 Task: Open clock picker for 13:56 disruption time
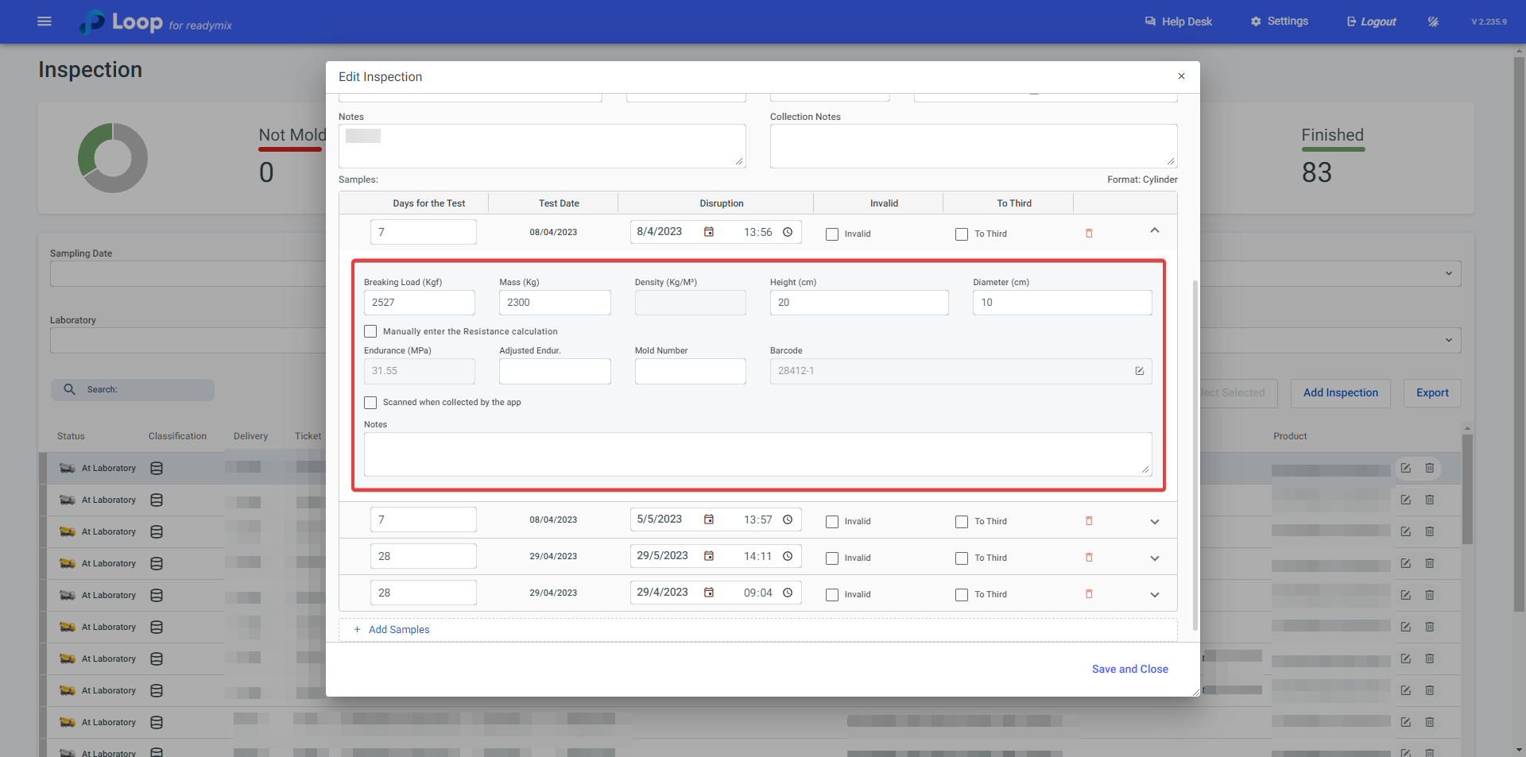coord(788,232)
